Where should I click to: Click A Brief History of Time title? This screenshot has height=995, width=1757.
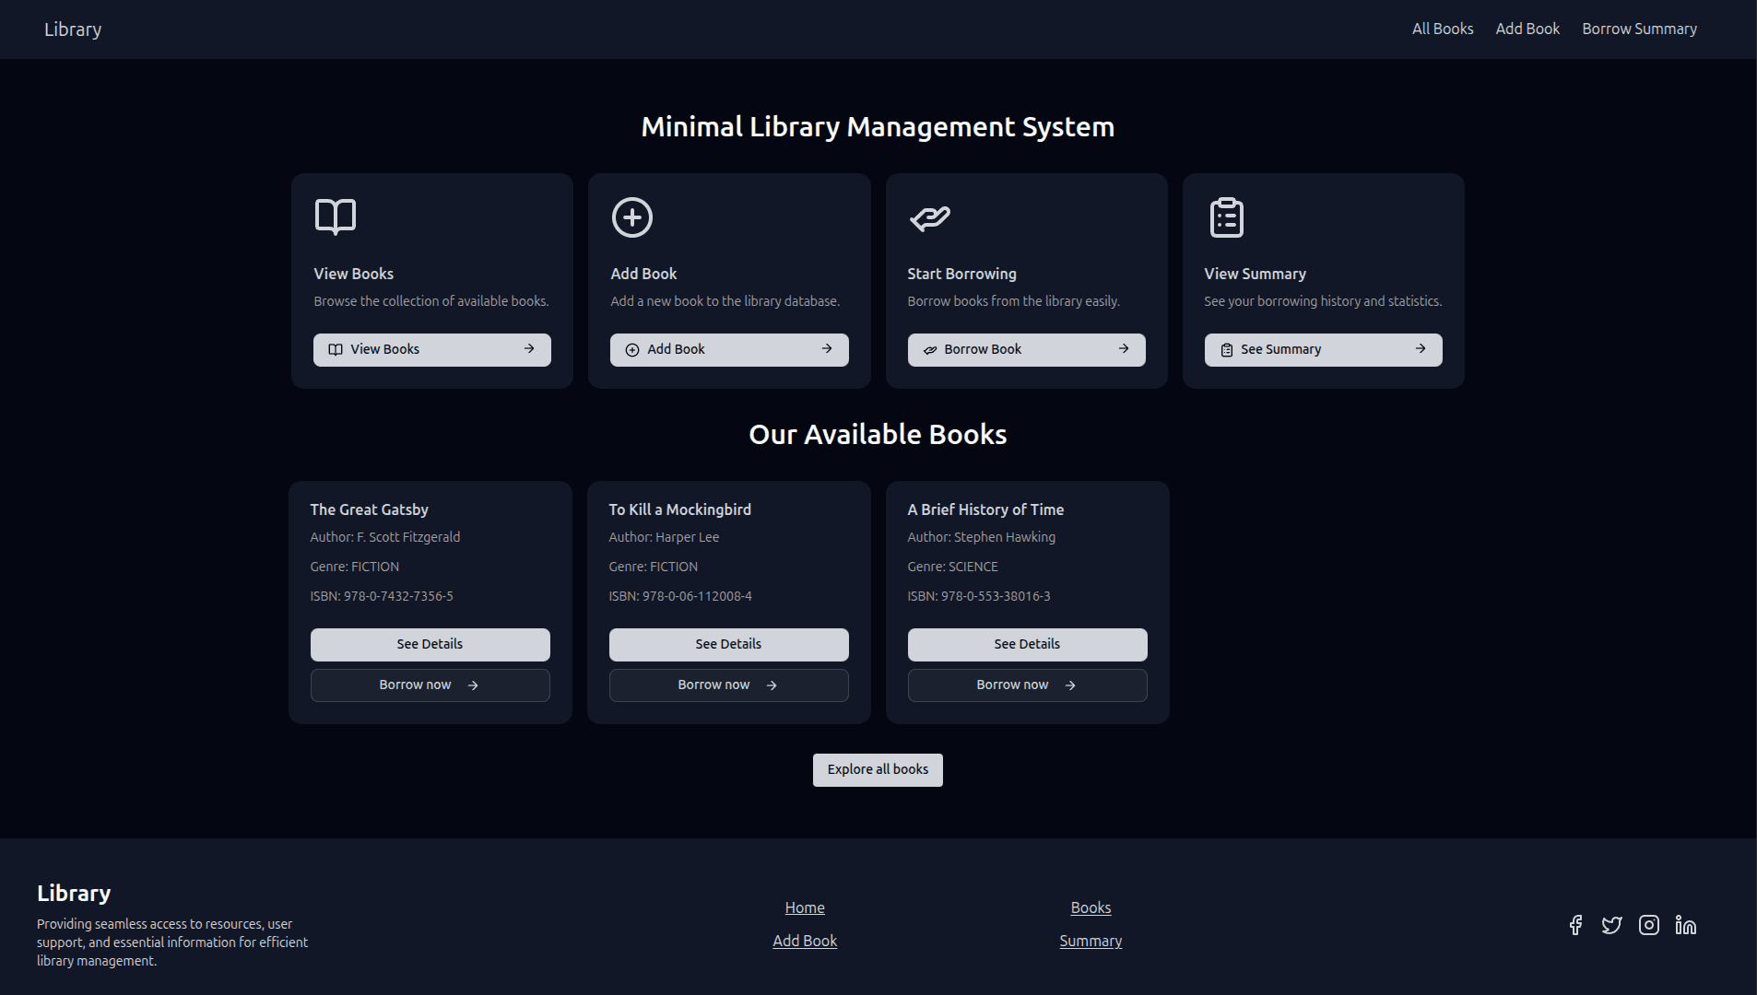[985, 509]
